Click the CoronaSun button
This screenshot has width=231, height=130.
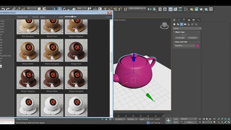(192, 38)
